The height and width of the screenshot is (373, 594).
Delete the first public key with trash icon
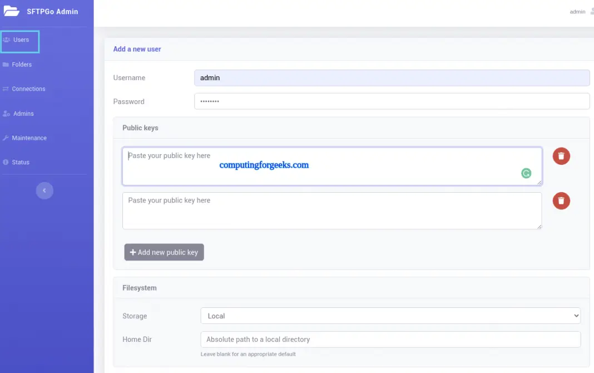[x=561, y=156]
